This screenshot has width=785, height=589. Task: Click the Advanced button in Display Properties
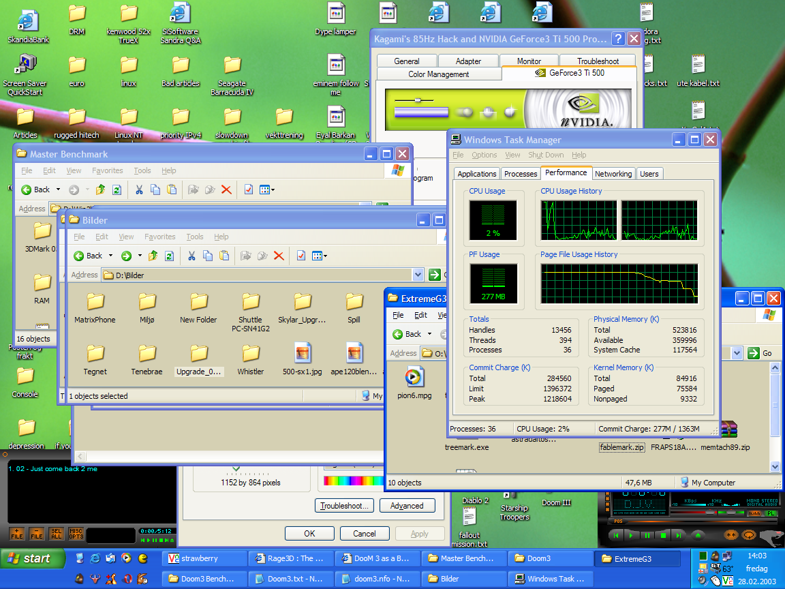click(407, 506)
